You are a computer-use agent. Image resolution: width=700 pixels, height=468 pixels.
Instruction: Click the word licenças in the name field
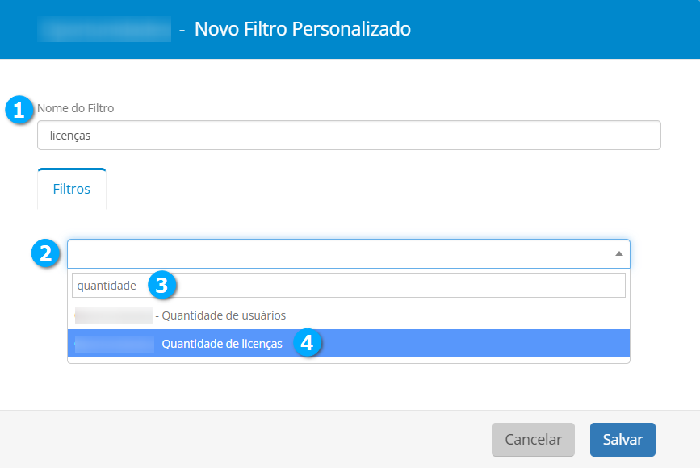[70, 136]
